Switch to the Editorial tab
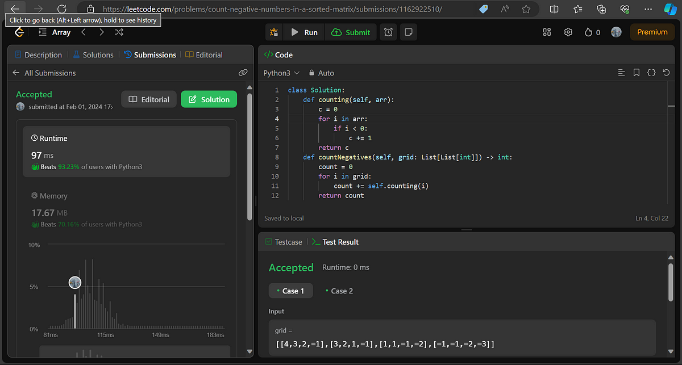The image size is (682, 365). tap(204, 55)
